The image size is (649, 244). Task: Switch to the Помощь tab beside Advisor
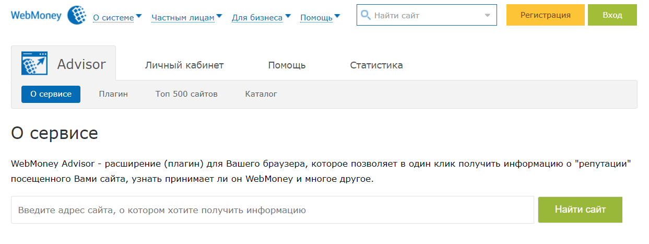[x=287, y=65]
